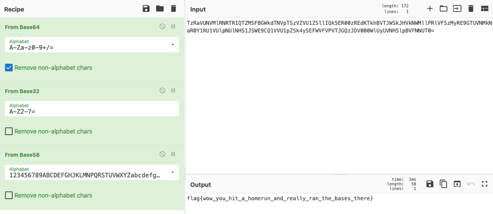Replace input with output icon
The width and height of the screenshot is (493, 214).
(x=457, y=184)
